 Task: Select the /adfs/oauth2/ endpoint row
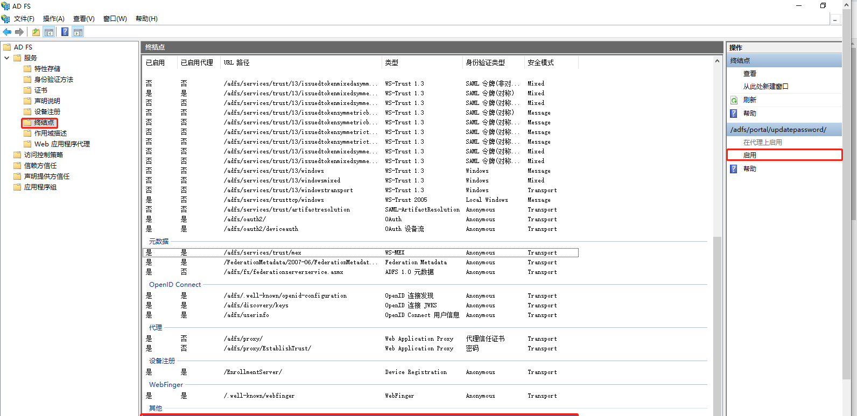pyautogui.click(x=361, y=220)
